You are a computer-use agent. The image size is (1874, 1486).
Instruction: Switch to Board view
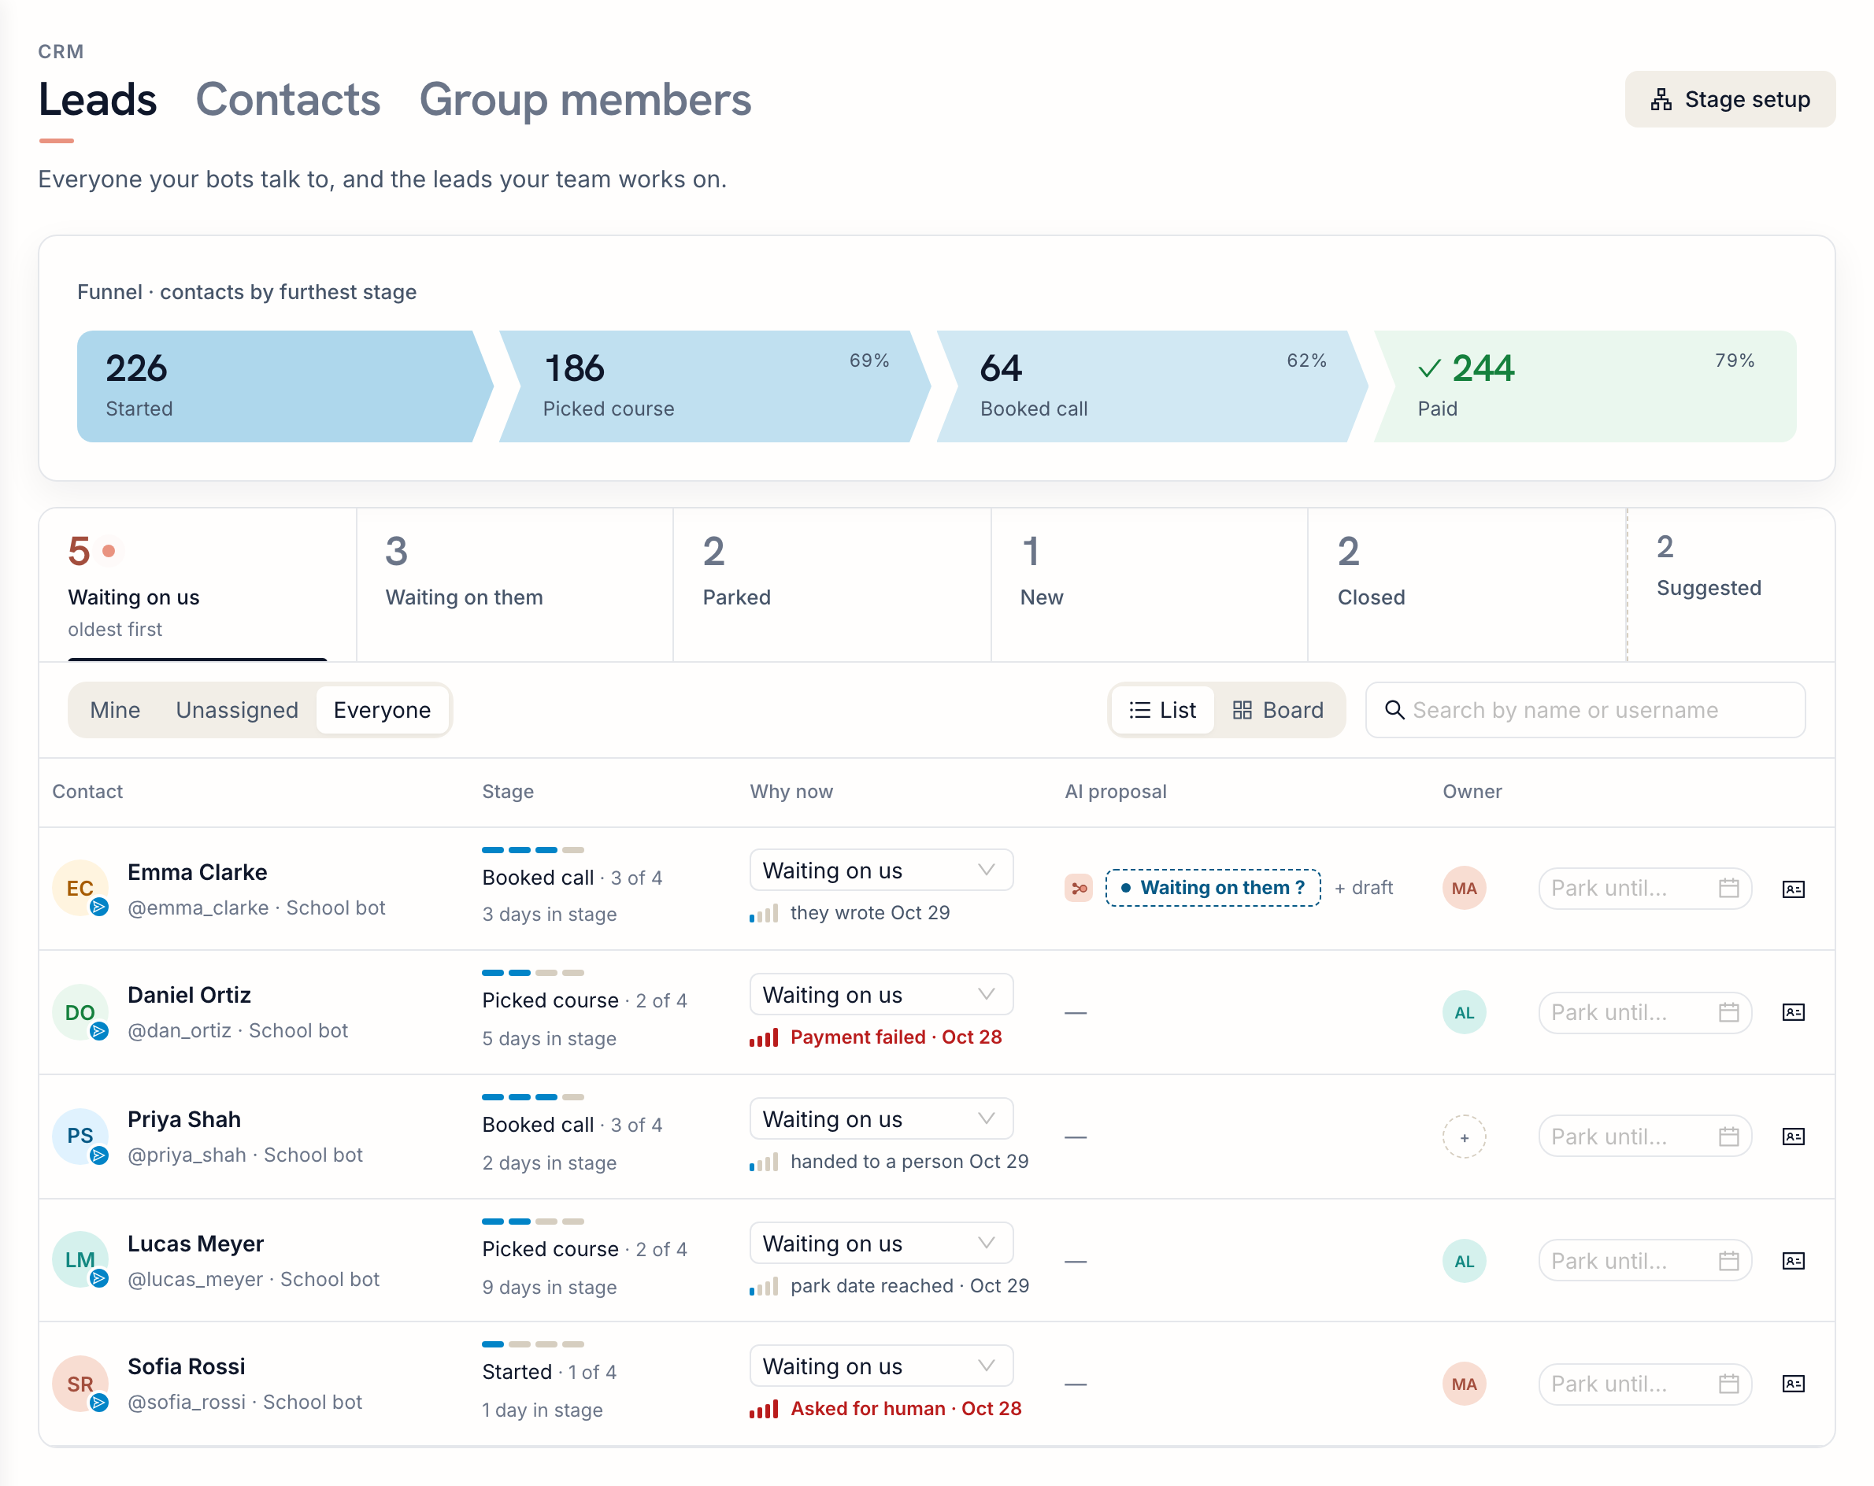click(x=1278, y=710)
